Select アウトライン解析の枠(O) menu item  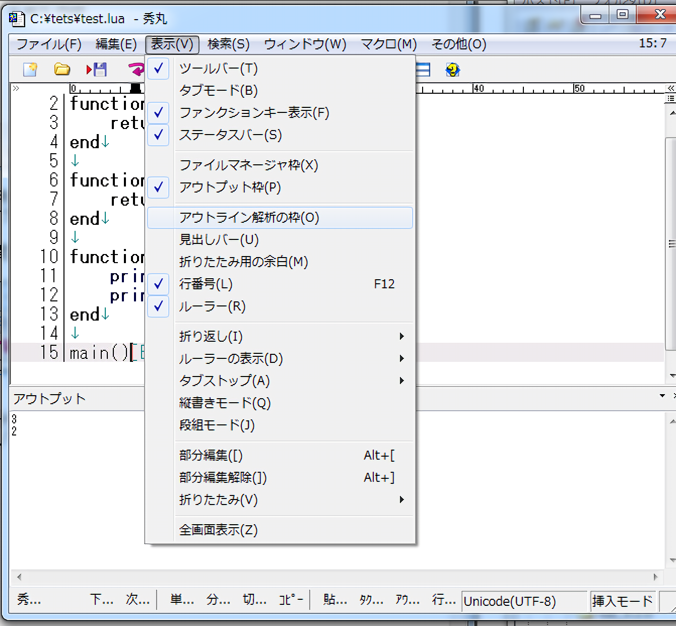pyautogui.click(x=249, y=218)
